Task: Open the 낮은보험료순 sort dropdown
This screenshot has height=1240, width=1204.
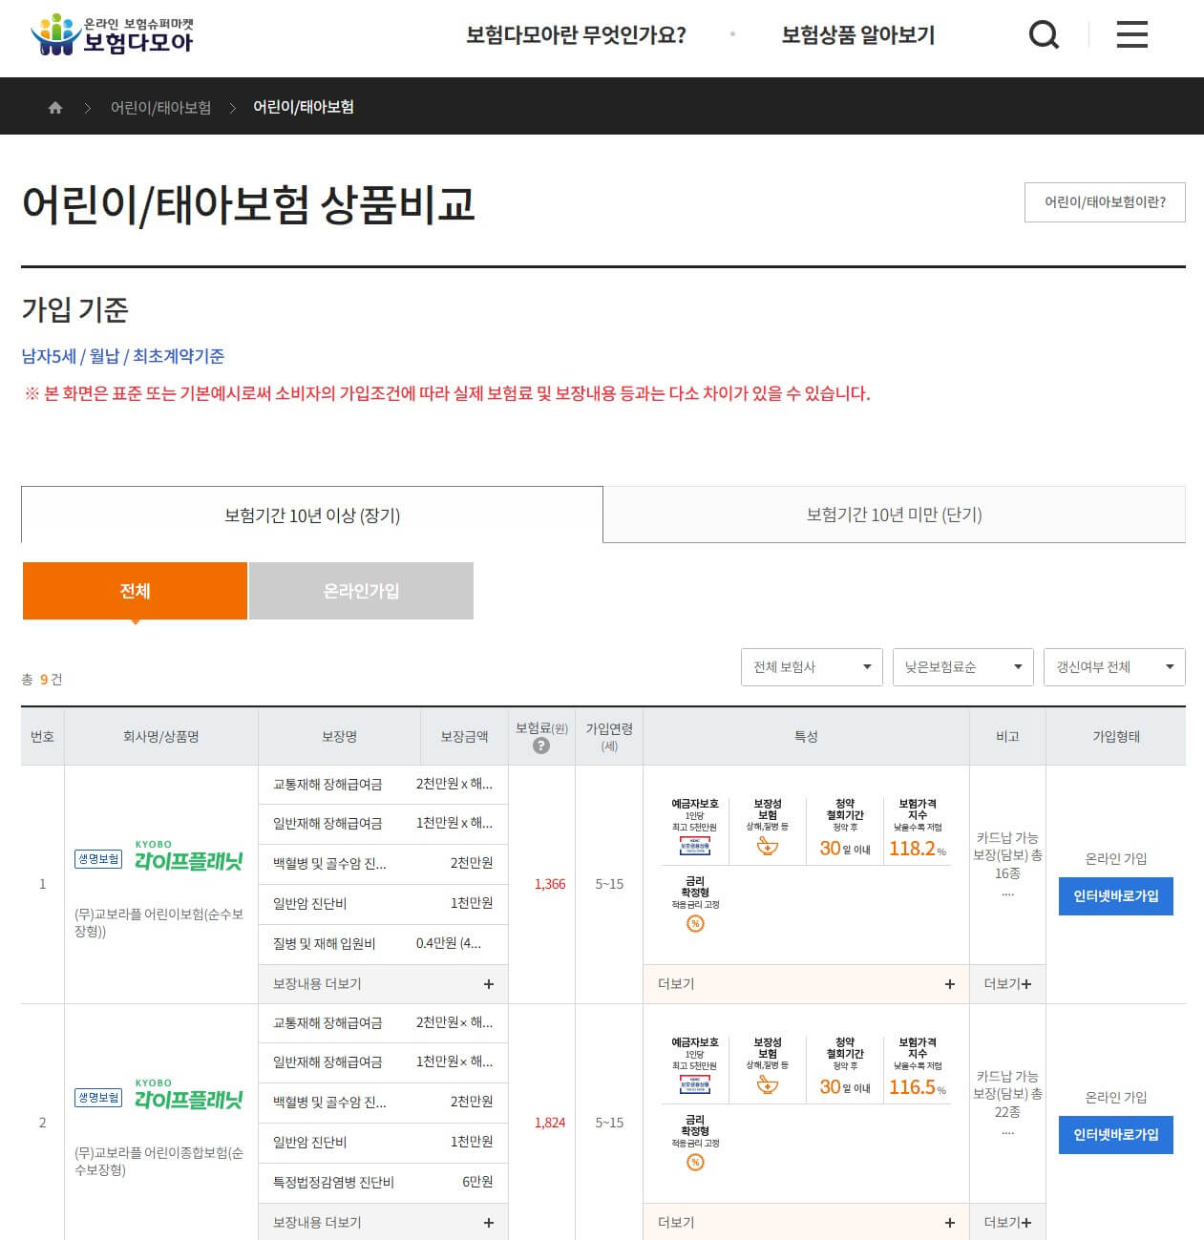Action: coord(961,666)
